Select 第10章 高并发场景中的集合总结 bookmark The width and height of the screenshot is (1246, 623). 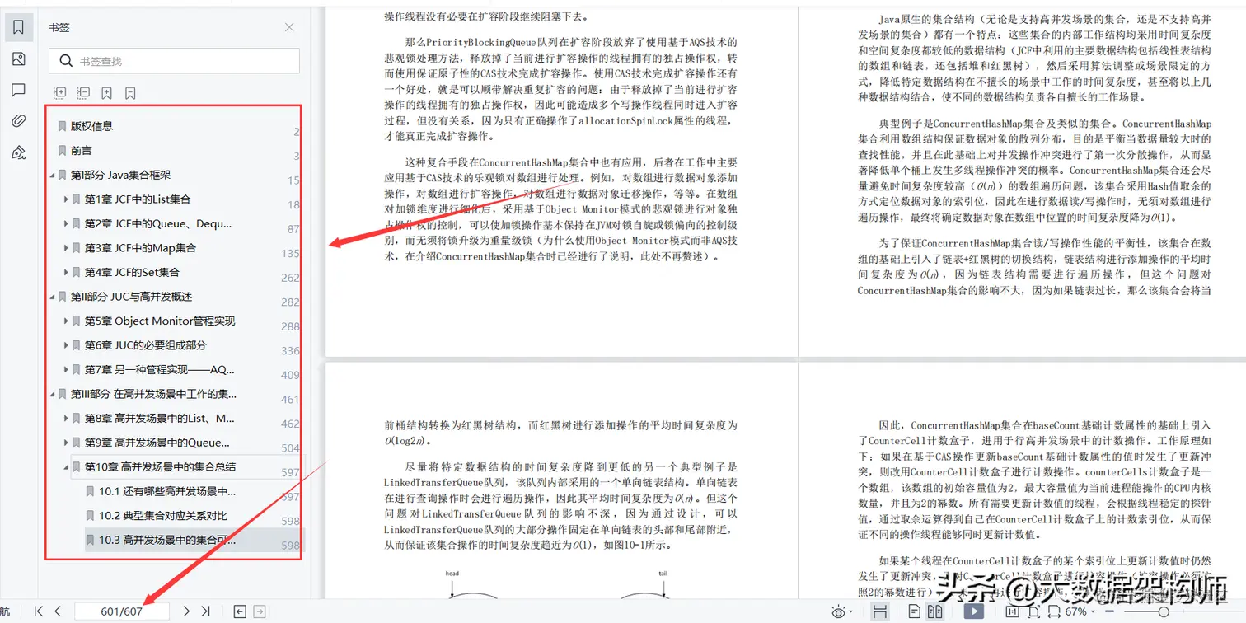160,466
